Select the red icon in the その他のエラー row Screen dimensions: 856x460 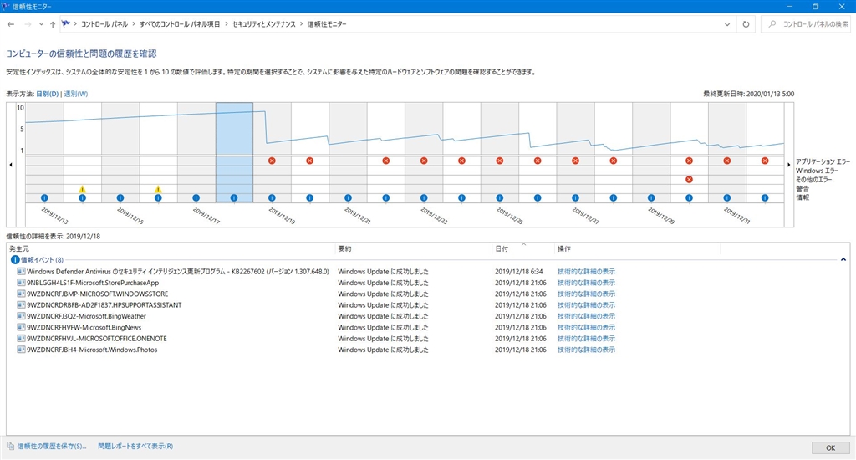point(689,179)
